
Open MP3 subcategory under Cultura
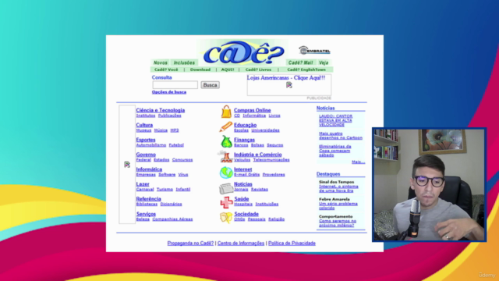(x=175, y=130)
